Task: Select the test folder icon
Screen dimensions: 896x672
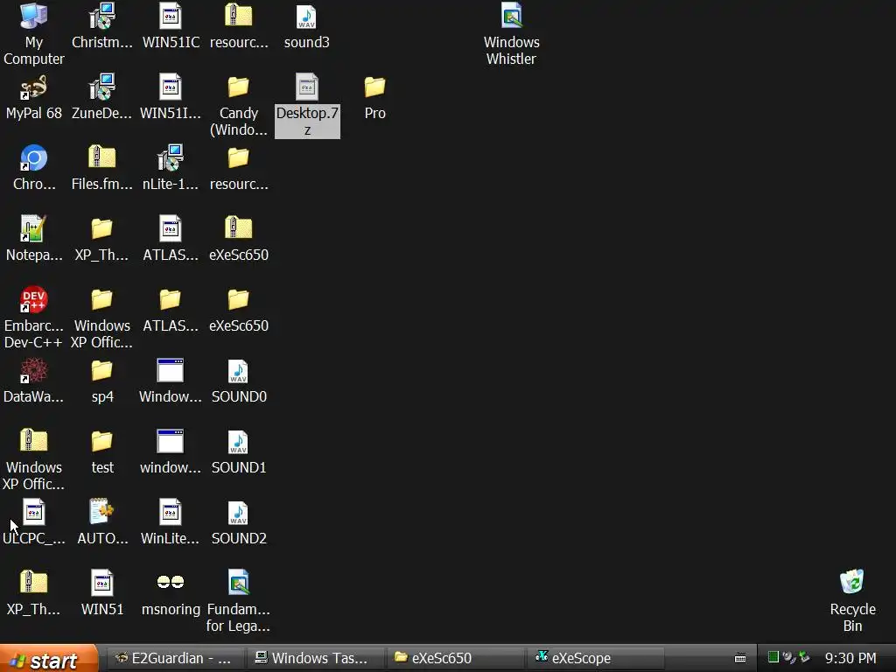Action: tap(102, 442)
